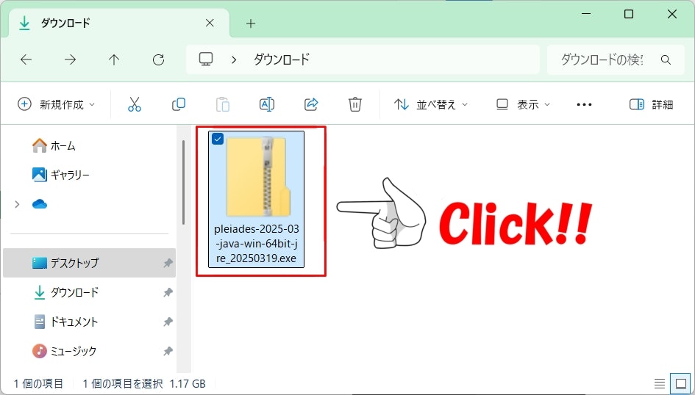Open the 新規作成 dropdown

click(x=57, y=104)
